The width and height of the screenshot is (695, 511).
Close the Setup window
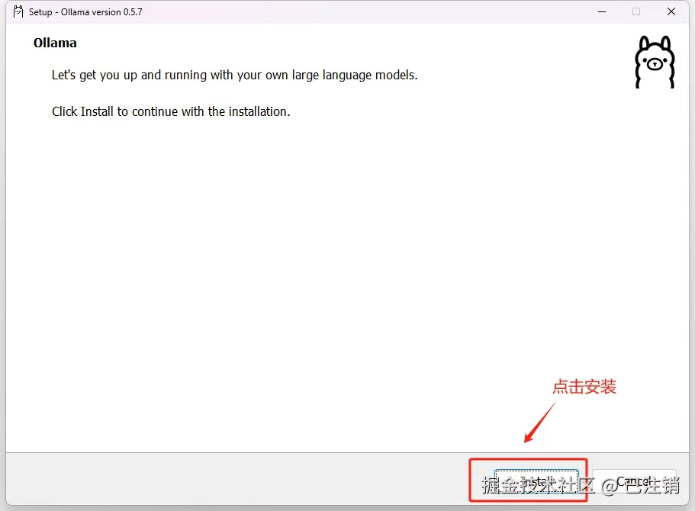671,12
